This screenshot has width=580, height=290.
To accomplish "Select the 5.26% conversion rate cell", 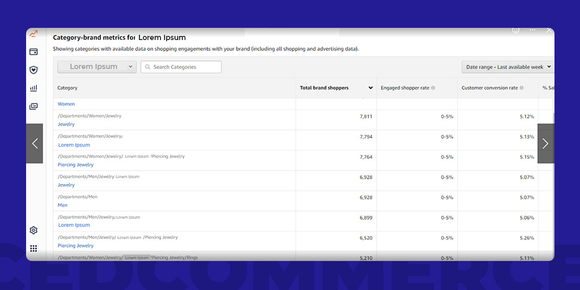I will coord(527,238).
